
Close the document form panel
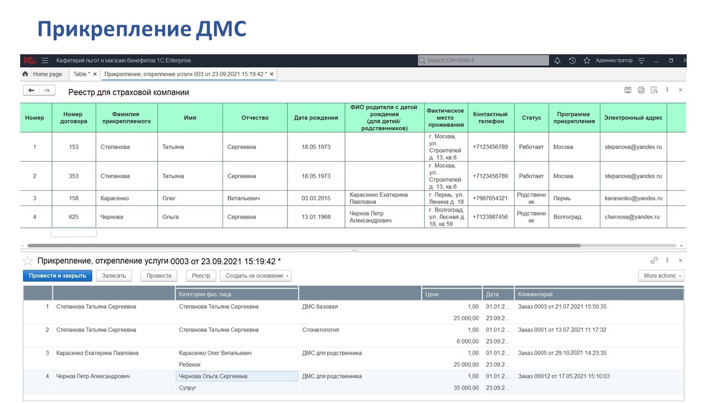681,260
